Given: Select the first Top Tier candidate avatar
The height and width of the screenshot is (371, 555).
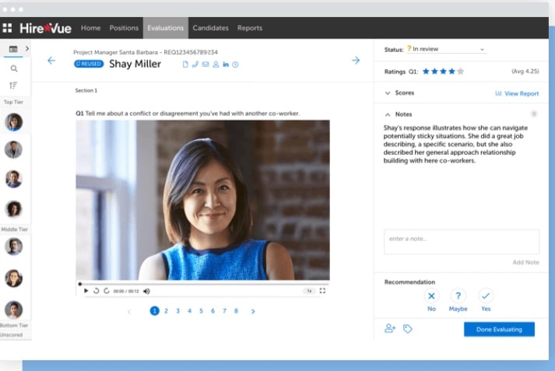Looking at the screenshot, I should (14, 122).
